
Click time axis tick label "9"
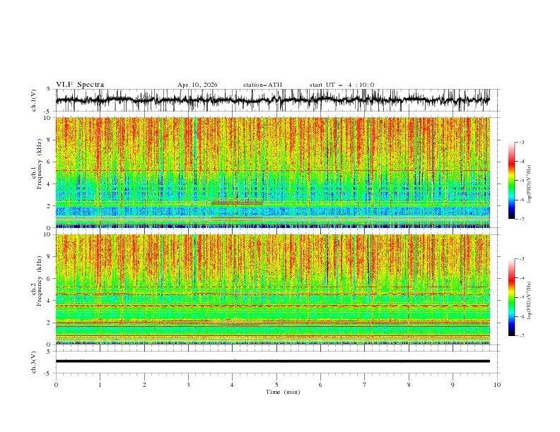pyautogui.click(x=453, y=385)
